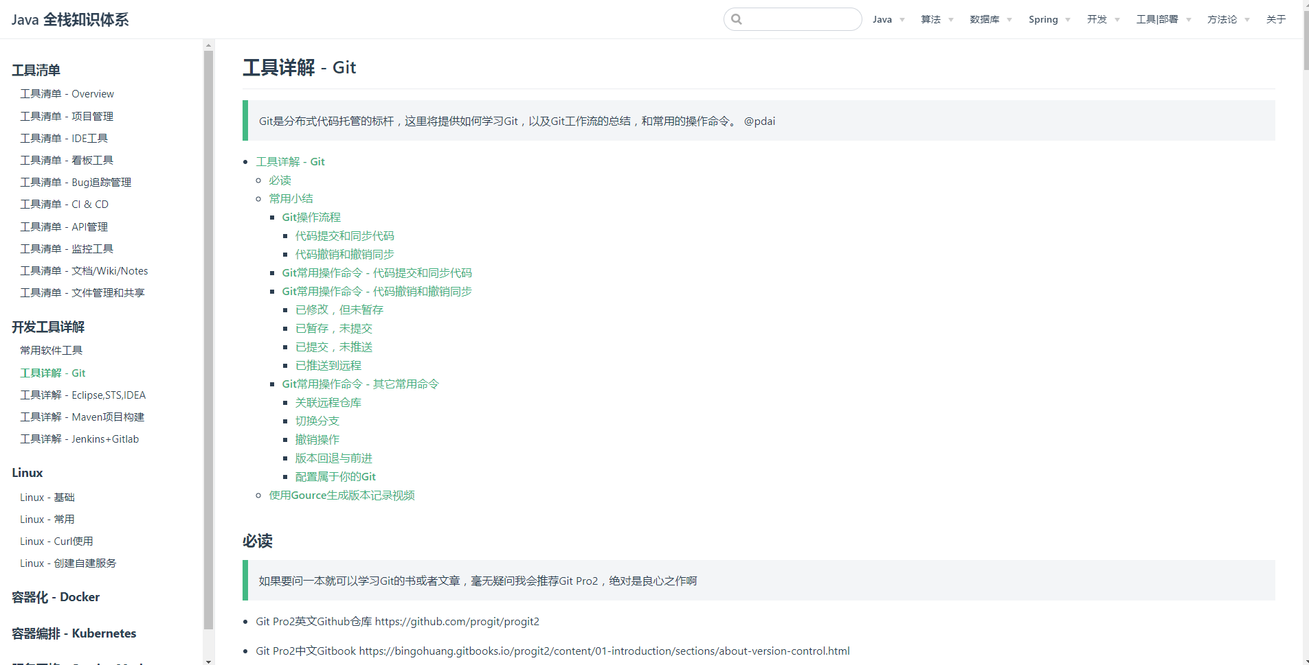Jump to 撤销操作 section link
1309x665 pixels.
[317, 439]
